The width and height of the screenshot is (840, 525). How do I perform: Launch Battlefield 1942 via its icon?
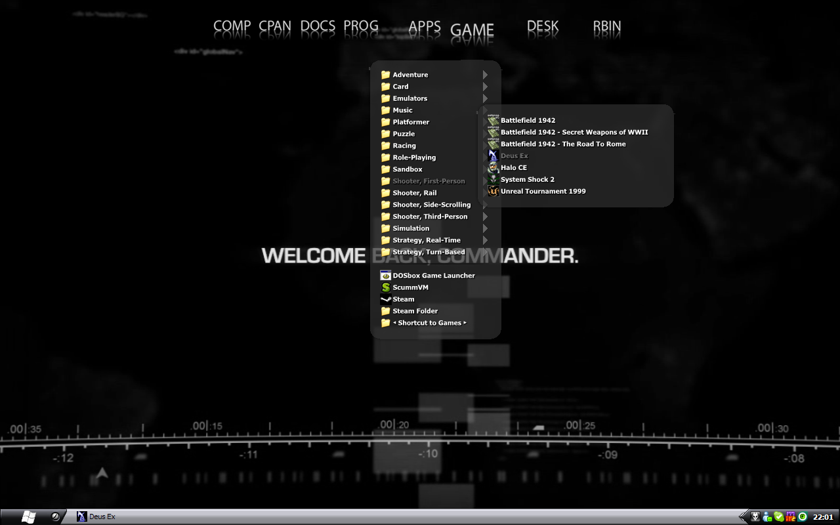[493, 121]
